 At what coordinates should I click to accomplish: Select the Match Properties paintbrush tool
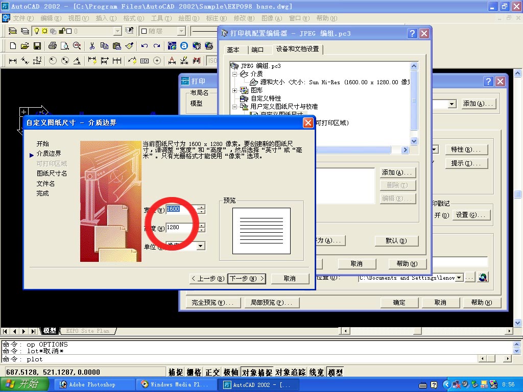[129, 45]
